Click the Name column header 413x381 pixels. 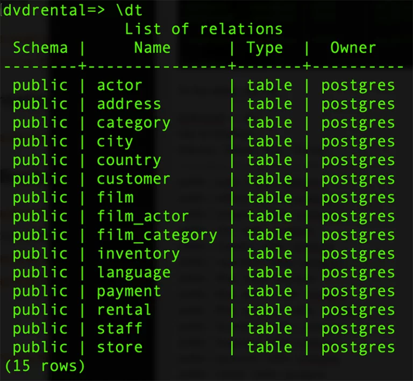[x=152, y=48]
